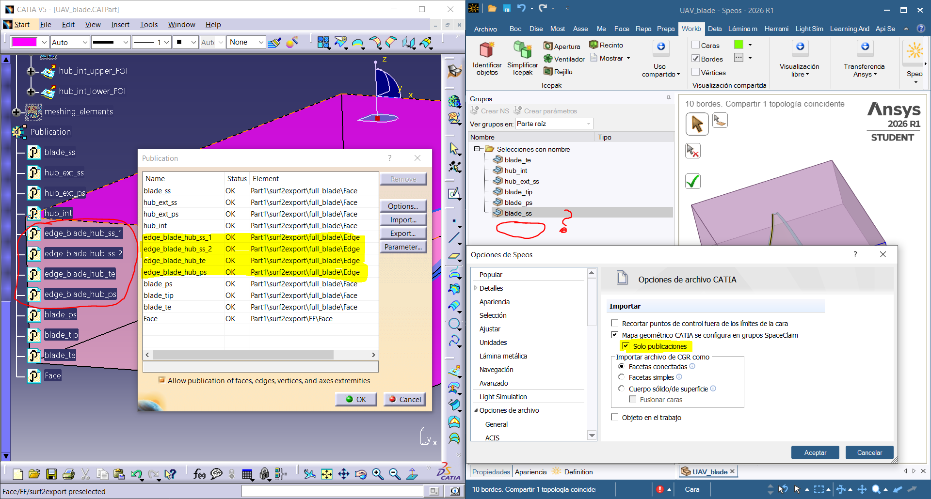This screenshot has width=931, height=499.
Task: Open the Insert menu in CATIA
Action: click(x=120, y=25)
